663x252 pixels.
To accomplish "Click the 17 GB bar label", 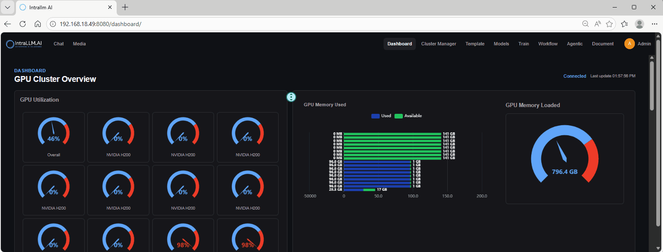I will point(382,189).
